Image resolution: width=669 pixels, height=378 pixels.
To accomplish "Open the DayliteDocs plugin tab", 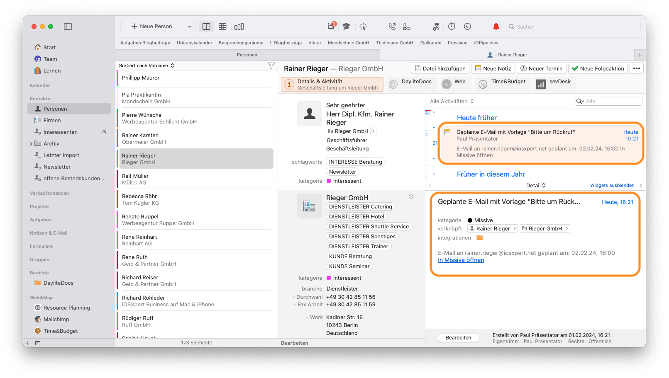I will click(x=412, y=84).
